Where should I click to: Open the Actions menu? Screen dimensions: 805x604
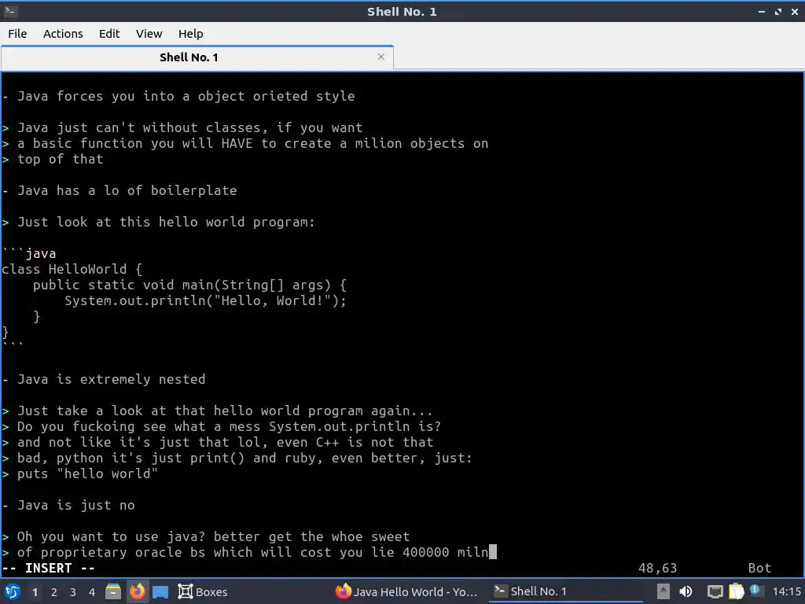(63, 34)
